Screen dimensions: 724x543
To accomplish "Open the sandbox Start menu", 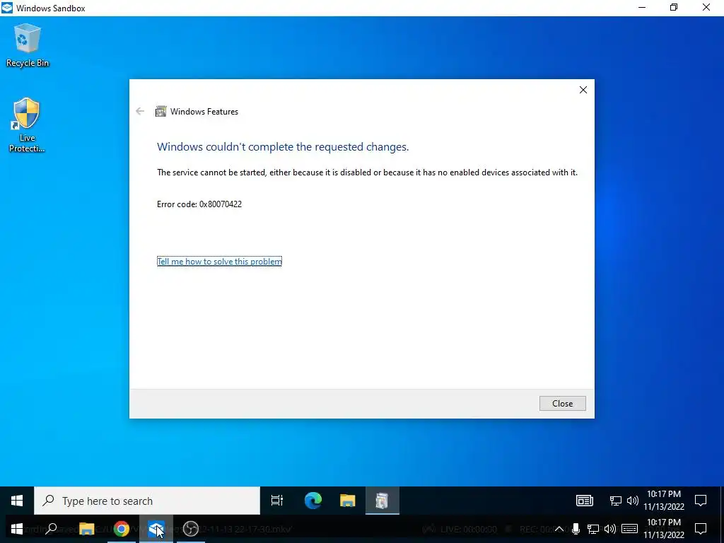I will [17, 501].
